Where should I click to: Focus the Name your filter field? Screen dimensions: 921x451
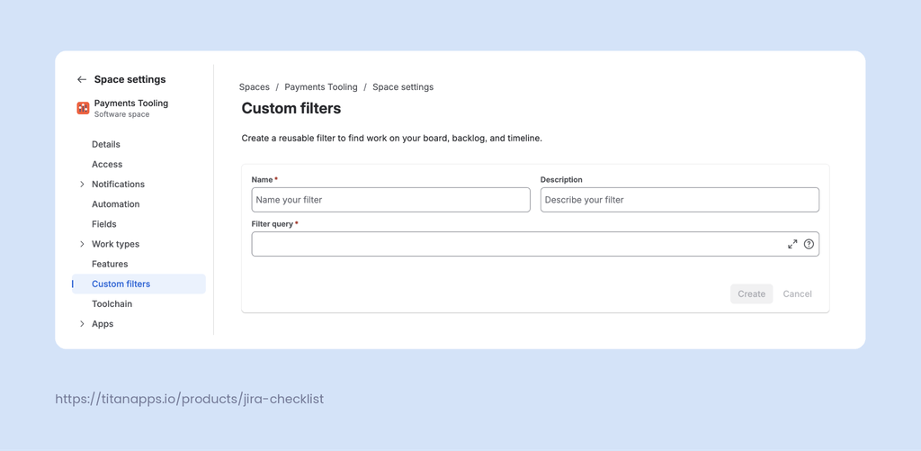(x=390, y=200)
